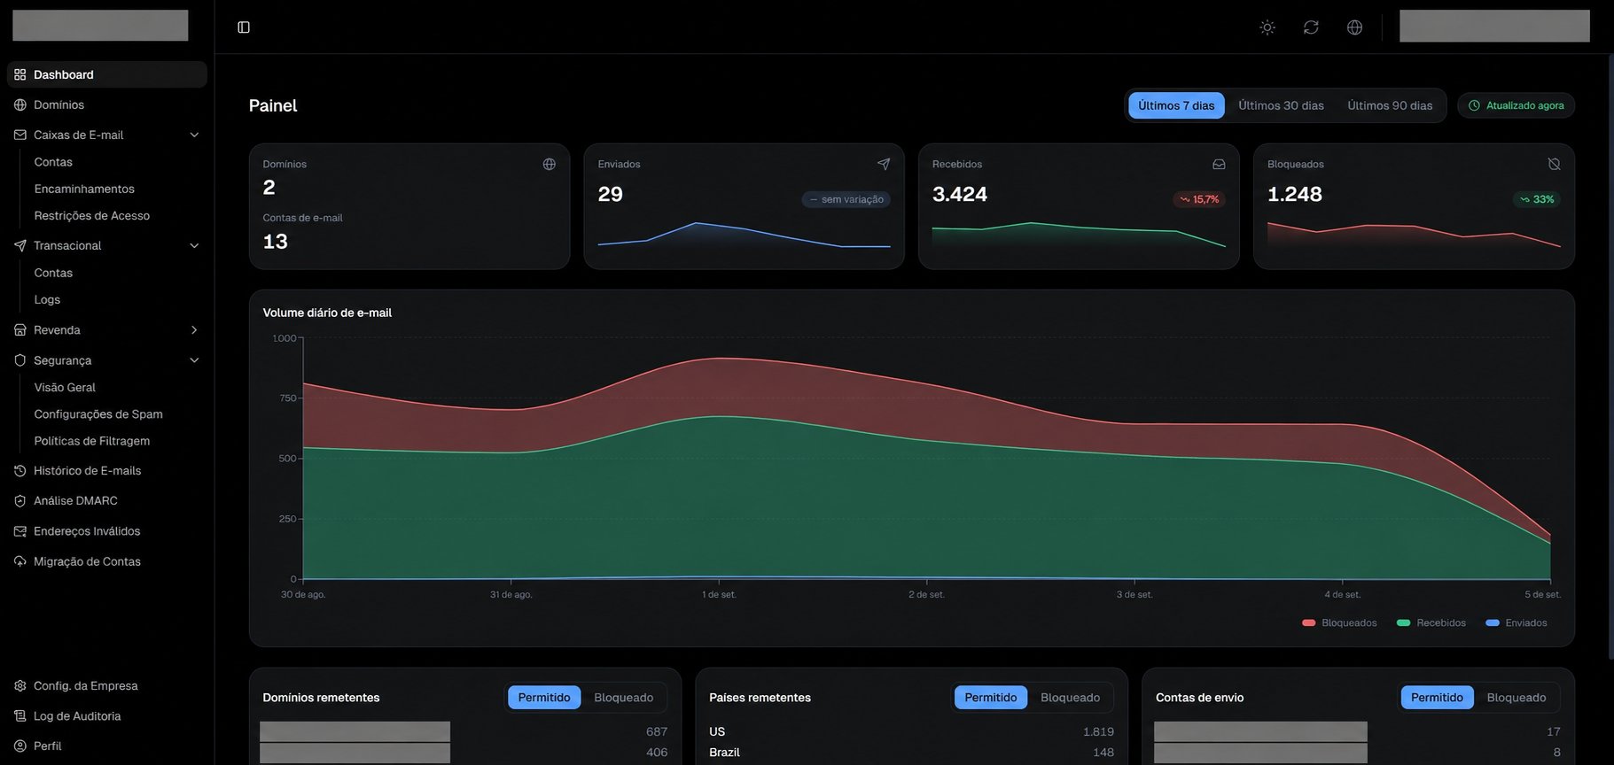Select Permitido in Países remetentes
The image size is (1614, 765).
(991, 698)
